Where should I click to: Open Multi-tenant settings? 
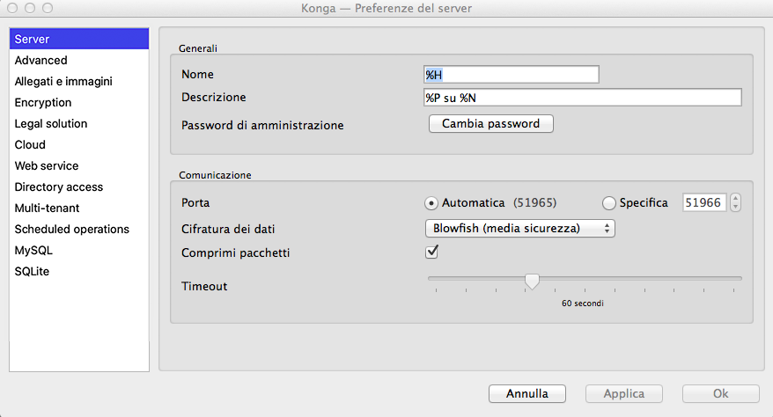tap(47, 208)
